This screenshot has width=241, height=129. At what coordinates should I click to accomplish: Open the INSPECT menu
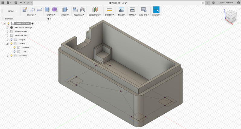(x=109, y=15)
